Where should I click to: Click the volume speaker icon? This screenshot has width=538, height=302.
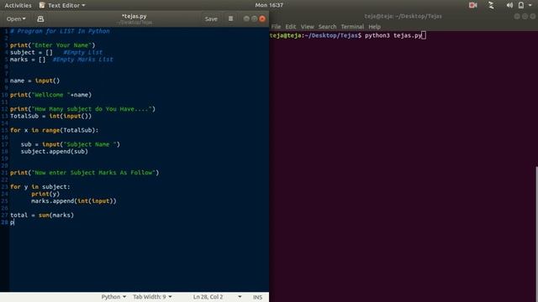tap(509, 5)
